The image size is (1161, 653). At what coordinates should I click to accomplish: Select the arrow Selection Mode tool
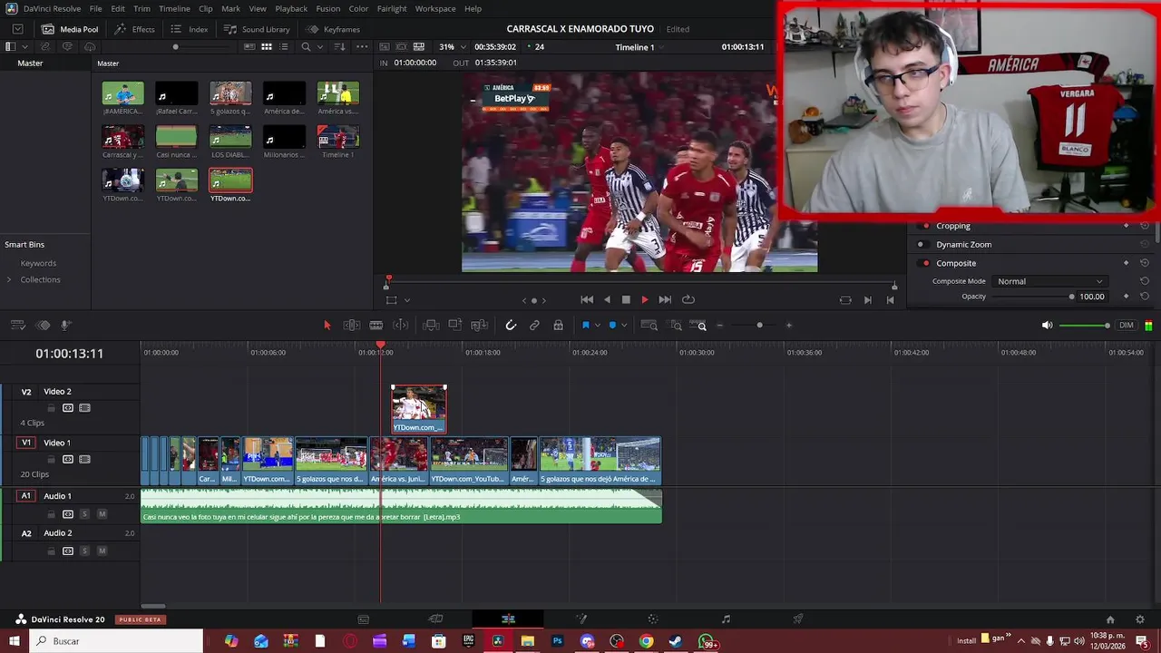[327, 326]
